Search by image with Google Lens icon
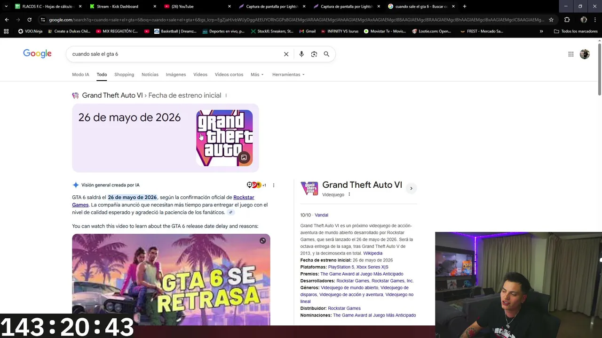Image resolution: width=602 pixels, height=338 pixels. [x=314, y=54]
